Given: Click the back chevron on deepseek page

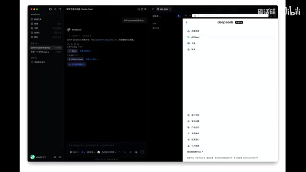Looking at the screenshot, I should coord(186,22).
